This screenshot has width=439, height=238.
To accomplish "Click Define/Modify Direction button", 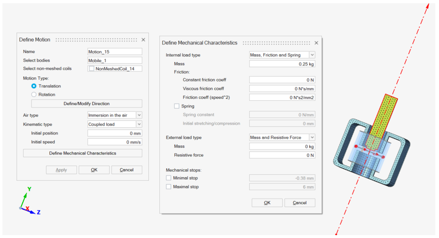I will point(86,104).
